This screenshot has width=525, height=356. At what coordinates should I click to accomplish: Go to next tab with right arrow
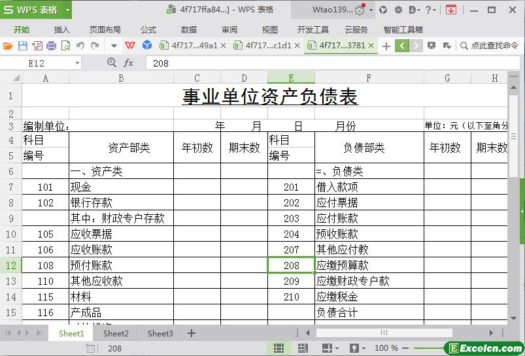416,46
